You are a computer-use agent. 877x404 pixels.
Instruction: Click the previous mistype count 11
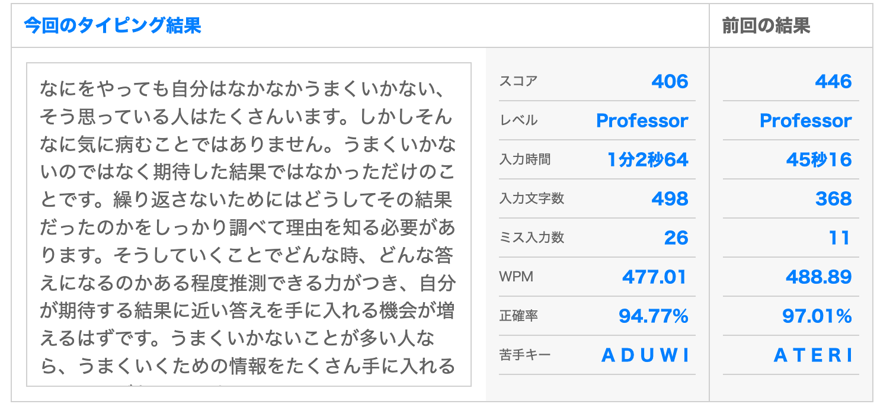tap(840, 238)
